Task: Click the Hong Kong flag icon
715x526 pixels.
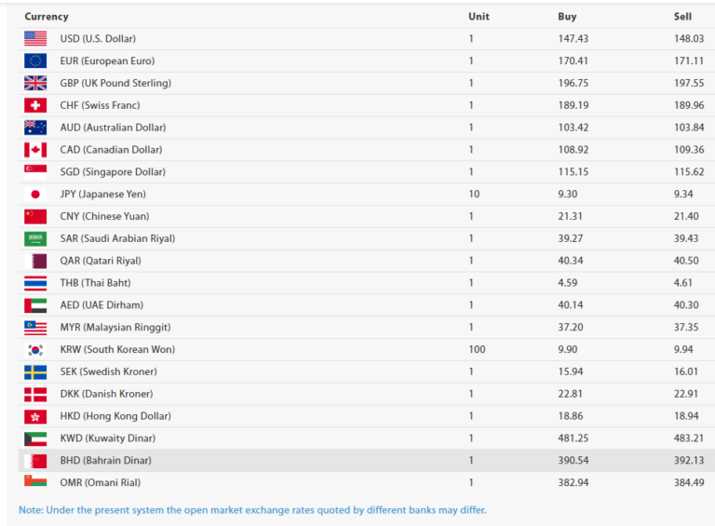Action: pos(35,416)
